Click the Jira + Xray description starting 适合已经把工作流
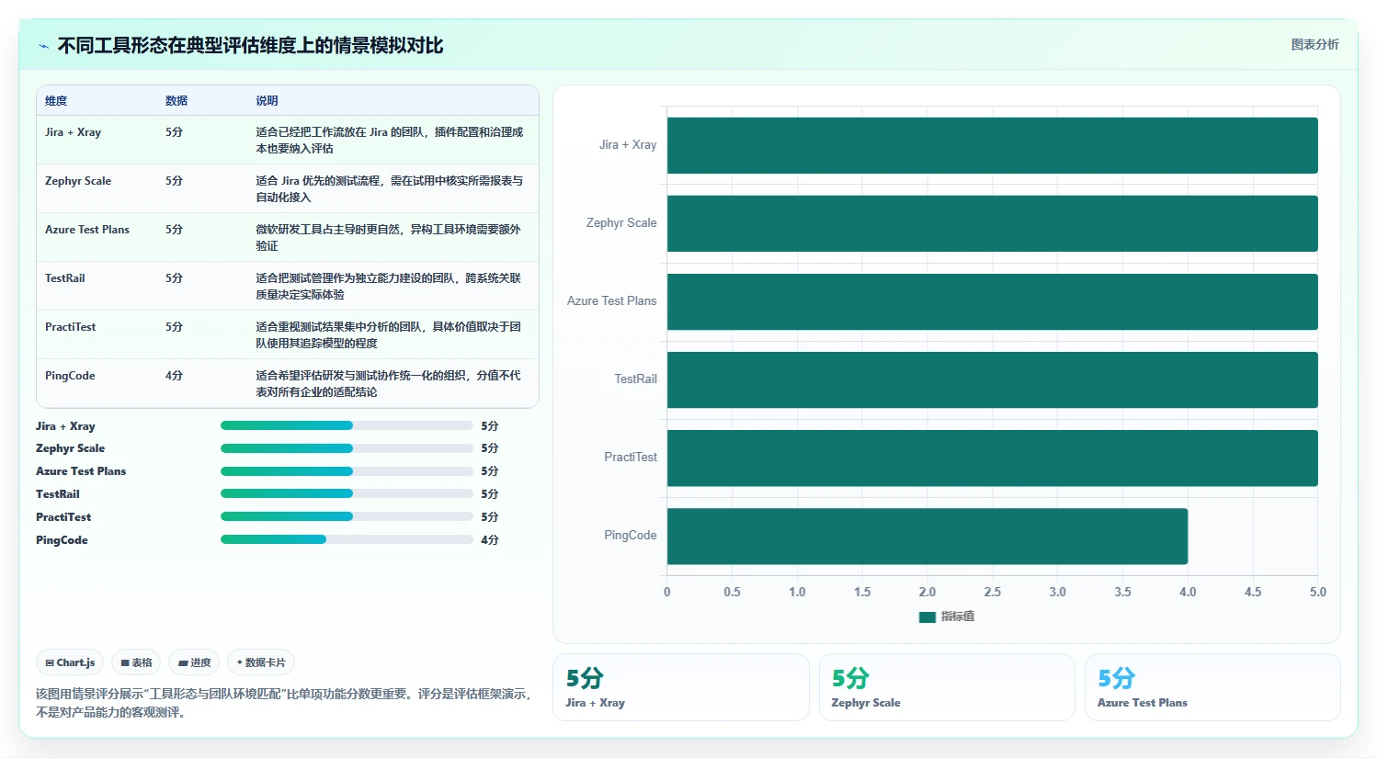Image resolution: width=1377 pixels, height=758 pixels. tap(390, 141)
